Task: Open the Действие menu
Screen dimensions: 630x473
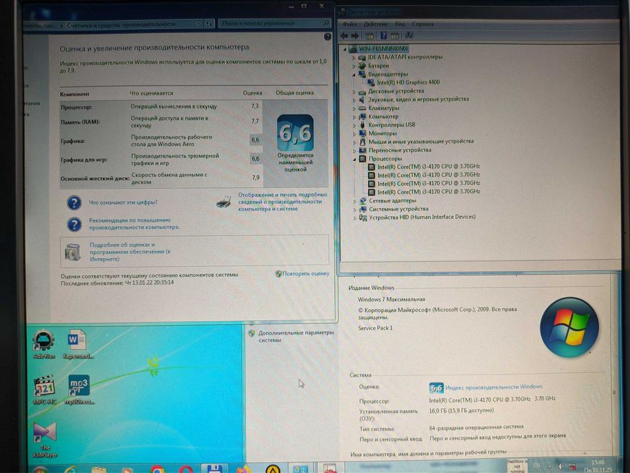Action: pyautogui.click(x=375, y=24)
